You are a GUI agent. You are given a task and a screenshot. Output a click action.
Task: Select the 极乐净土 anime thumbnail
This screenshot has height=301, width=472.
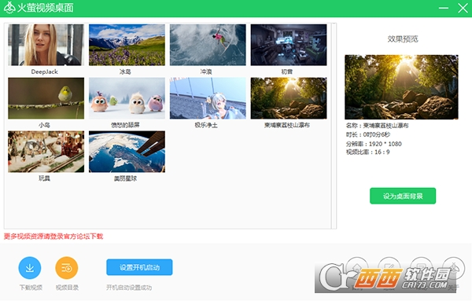(208, 98)
